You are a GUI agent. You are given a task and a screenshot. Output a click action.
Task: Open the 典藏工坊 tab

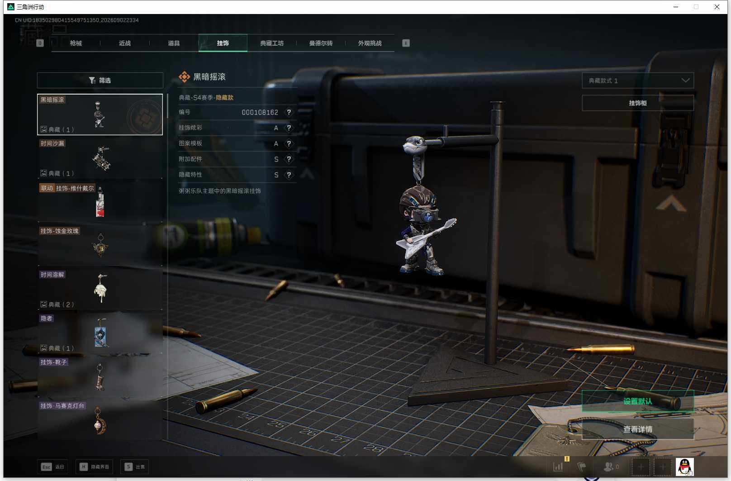coord(272,43)
